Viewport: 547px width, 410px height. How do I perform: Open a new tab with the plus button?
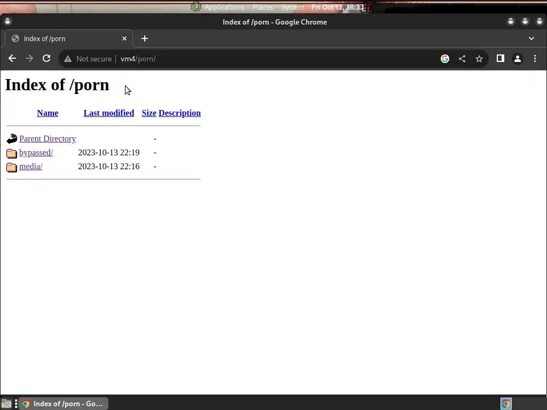click(x=145, y=38)
